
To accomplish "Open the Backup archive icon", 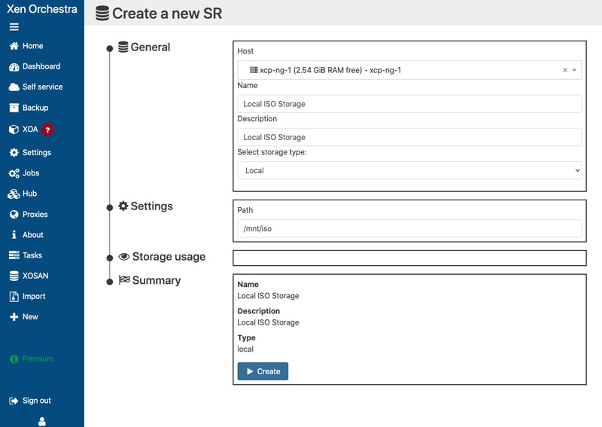I will (14, 108).
